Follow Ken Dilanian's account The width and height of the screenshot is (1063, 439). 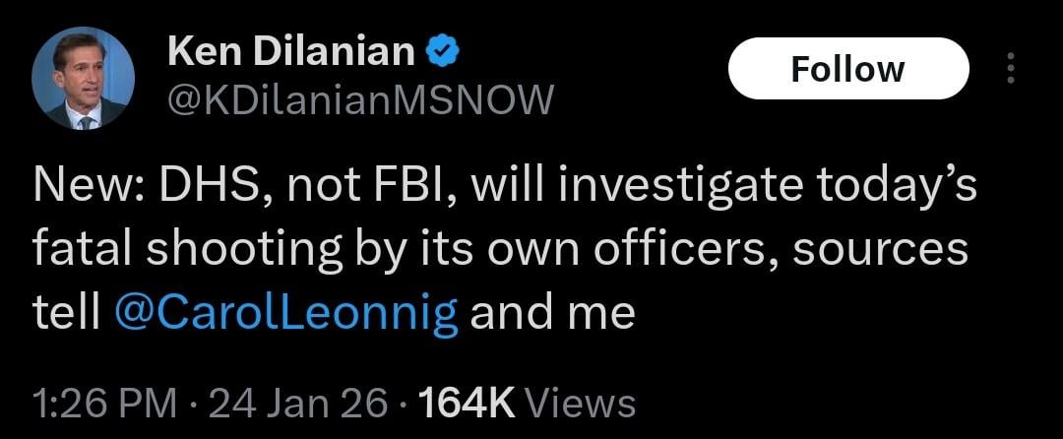[847, 69]
